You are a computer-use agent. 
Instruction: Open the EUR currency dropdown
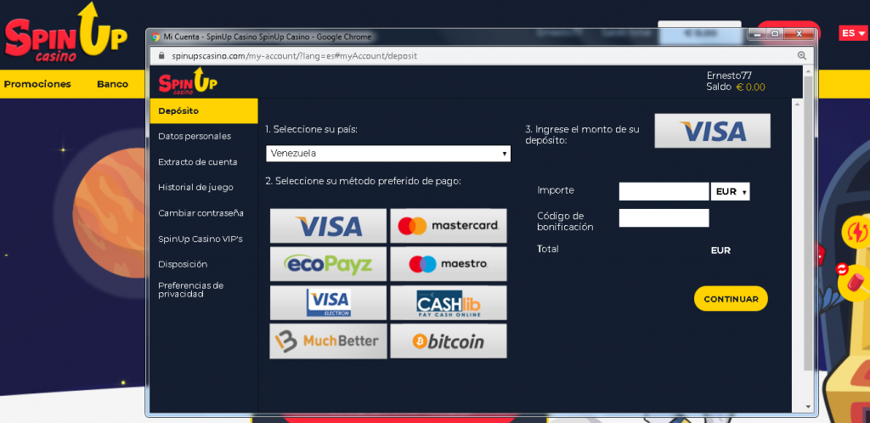[730, 191]
